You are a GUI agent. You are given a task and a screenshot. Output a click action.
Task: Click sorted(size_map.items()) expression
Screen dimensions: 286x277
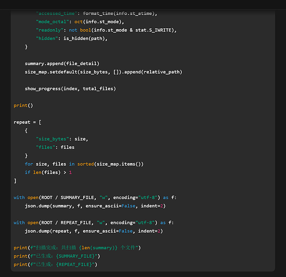110,164
